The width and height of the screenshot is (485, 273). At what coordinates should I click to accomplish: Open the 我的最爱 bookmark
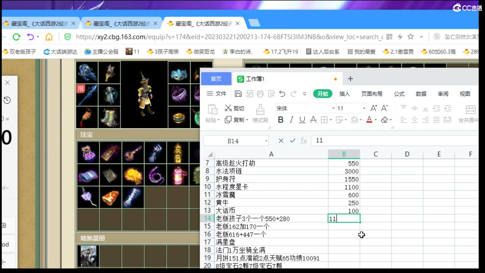pos(361,52)
